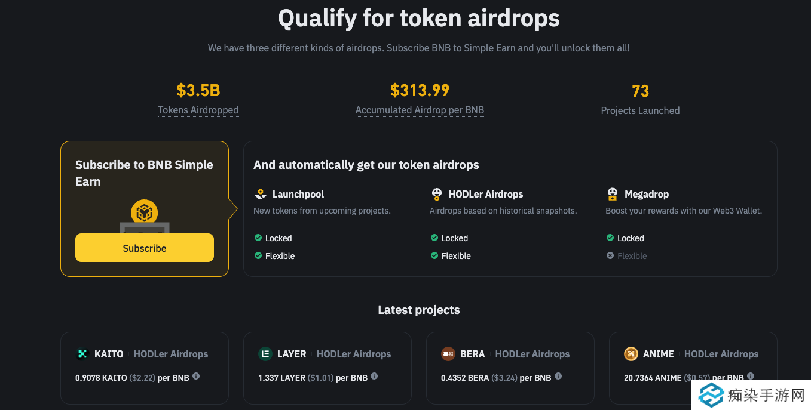Click info icon beside KAITO per BNB

pyautogui.click(x=196, y=377)
